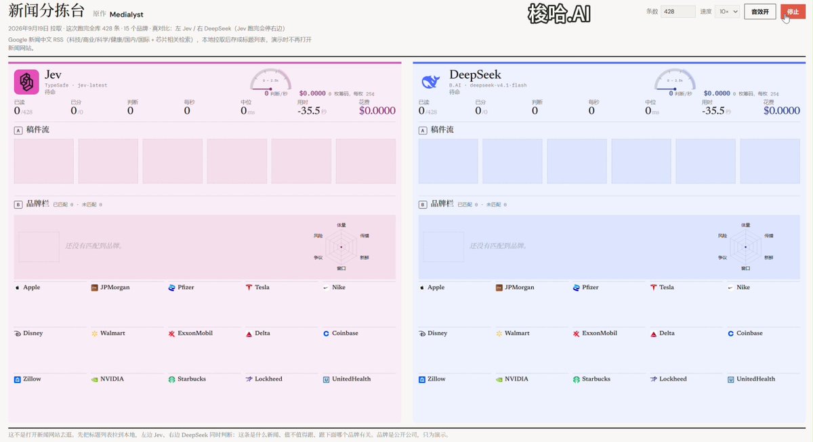Click Zillow icon in the Jev brand list
Image resolution: width=813 pixels, height=442 pixels.
pyautogui.click(x=18, y=380)
